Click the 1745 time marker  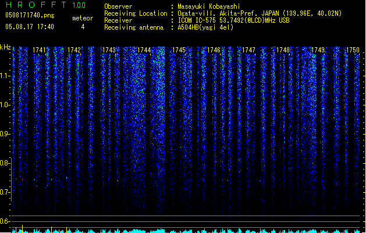point(179,50)
